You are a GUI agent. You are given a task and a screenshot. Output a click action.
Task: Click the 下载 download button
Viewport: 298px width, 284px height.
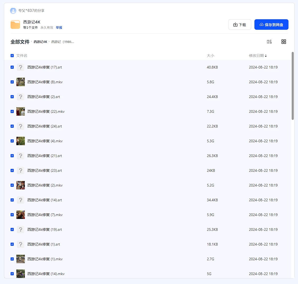tap(240, 25)
